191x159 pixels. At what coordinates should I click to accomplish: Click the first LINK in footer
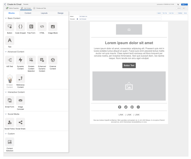(x=121, y=115)
